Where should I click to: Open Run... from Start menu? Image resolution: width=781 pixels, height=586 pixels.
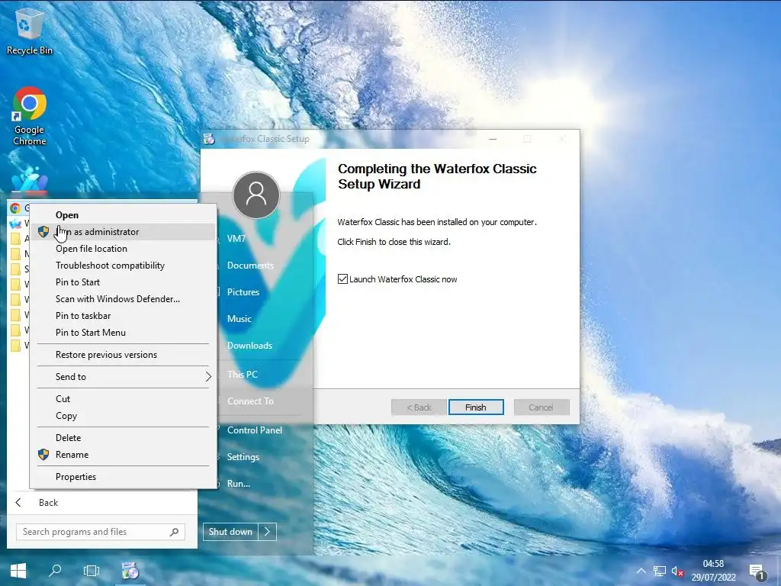[x=239, y=483]
